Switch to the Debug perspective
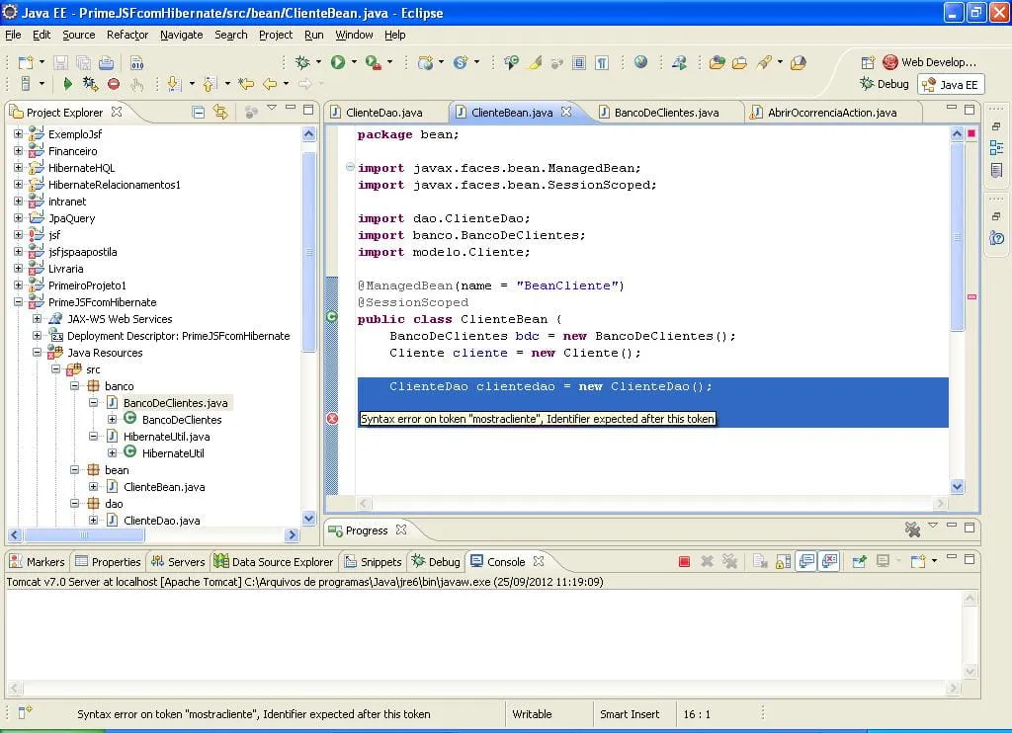Screen dimensions: 1012x733 [885, 84]
